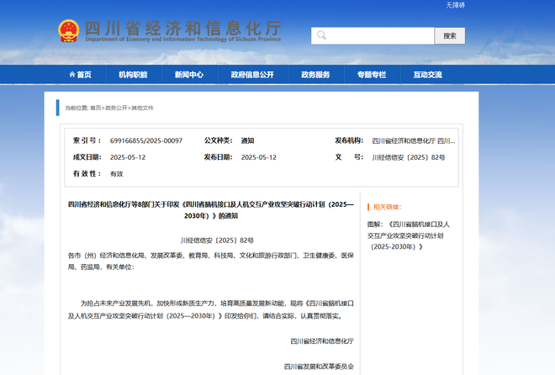555x375 pixels.
Task: Click the 无障碍 accessibility link
Action: tap(455, 5)
